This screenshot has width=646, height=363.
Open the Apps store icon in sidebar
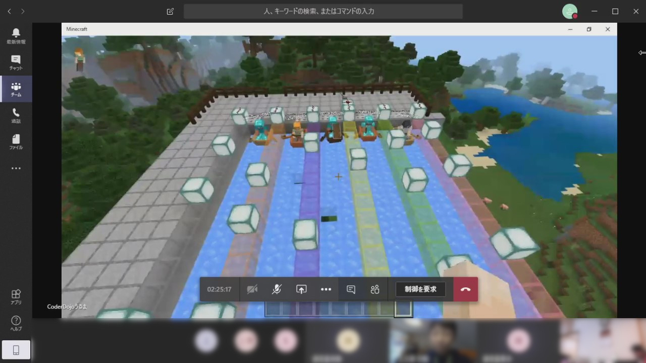click(x=16, y=296)
